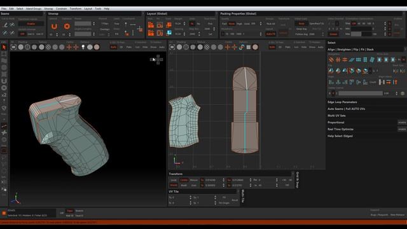Screen dimensions: 407x229
Task: Toggle Hide in UV viewport toolbar
Action: [304, 47]
